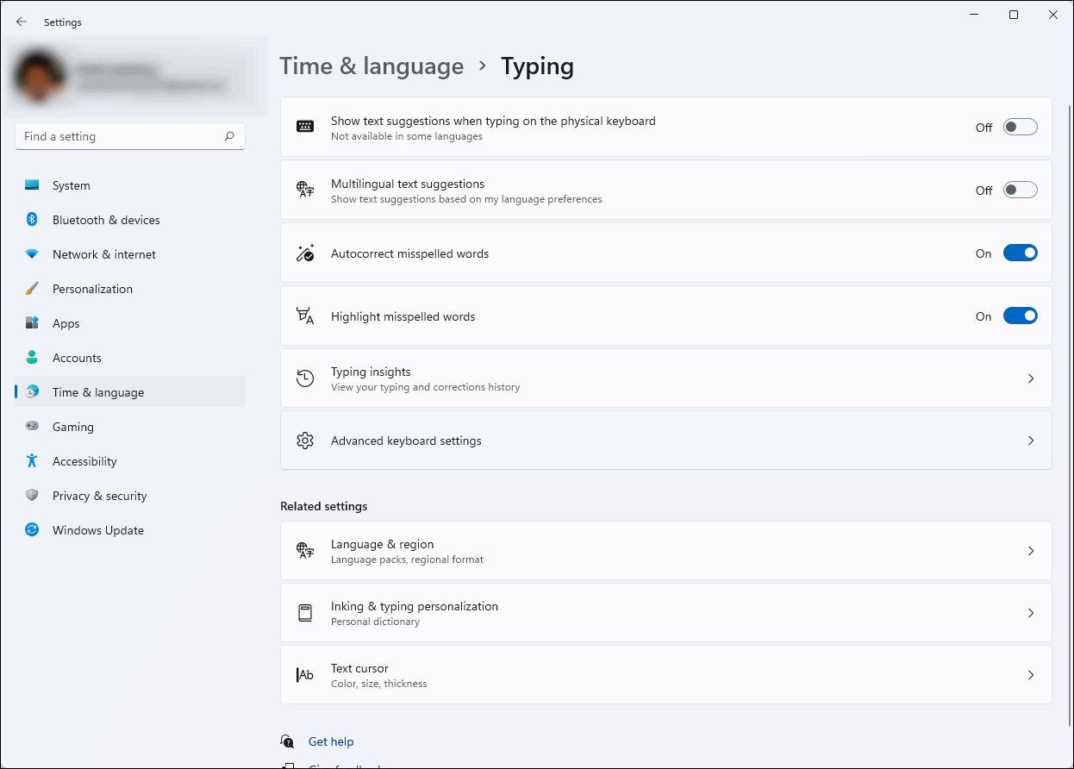This screenshot has width=1074, height=769.
Task: Open the Get help link
Action: point(331,741)
